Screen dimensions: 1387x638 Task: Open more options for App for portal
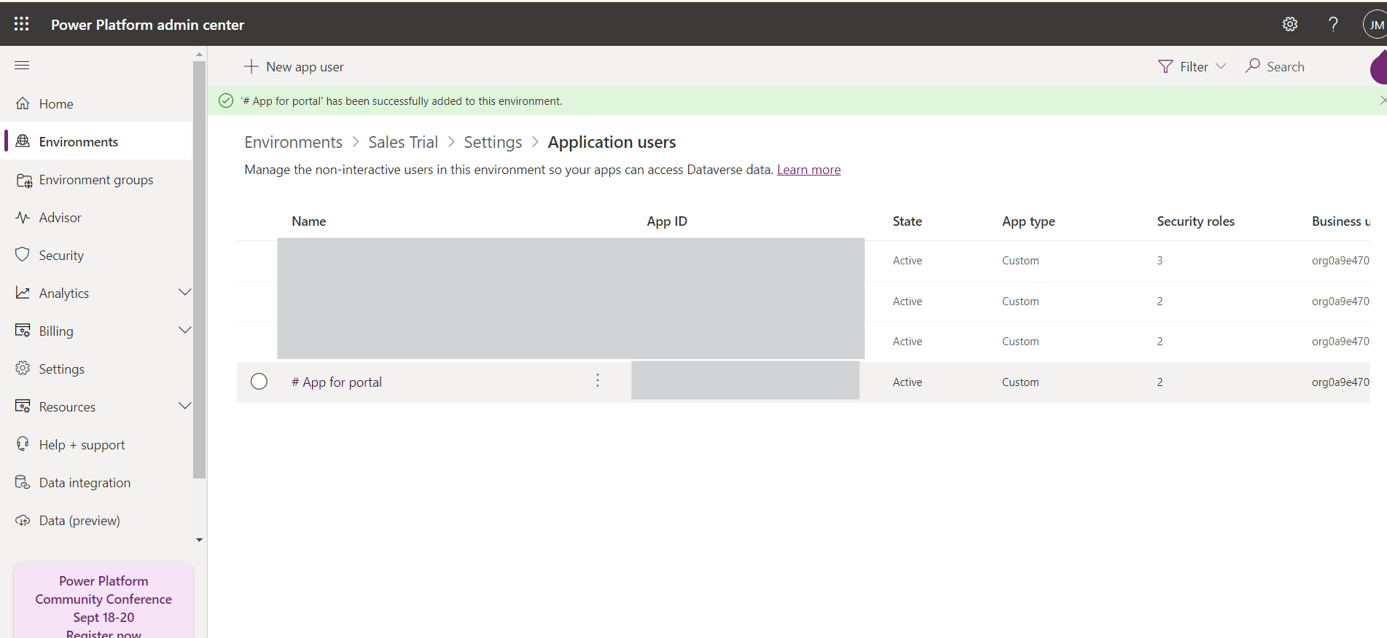pos(598,381)
